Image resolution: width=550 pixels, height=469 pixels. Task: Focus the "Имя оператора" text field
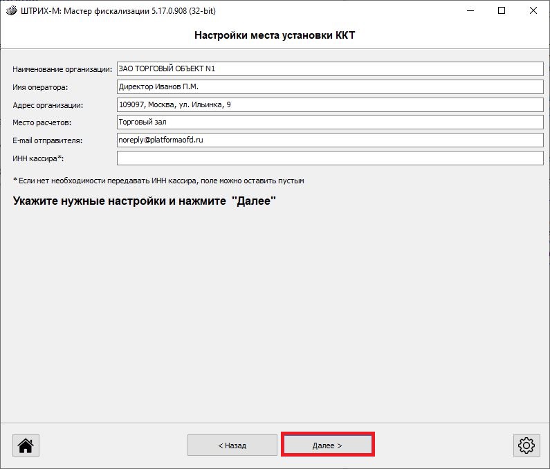(330, 86)
